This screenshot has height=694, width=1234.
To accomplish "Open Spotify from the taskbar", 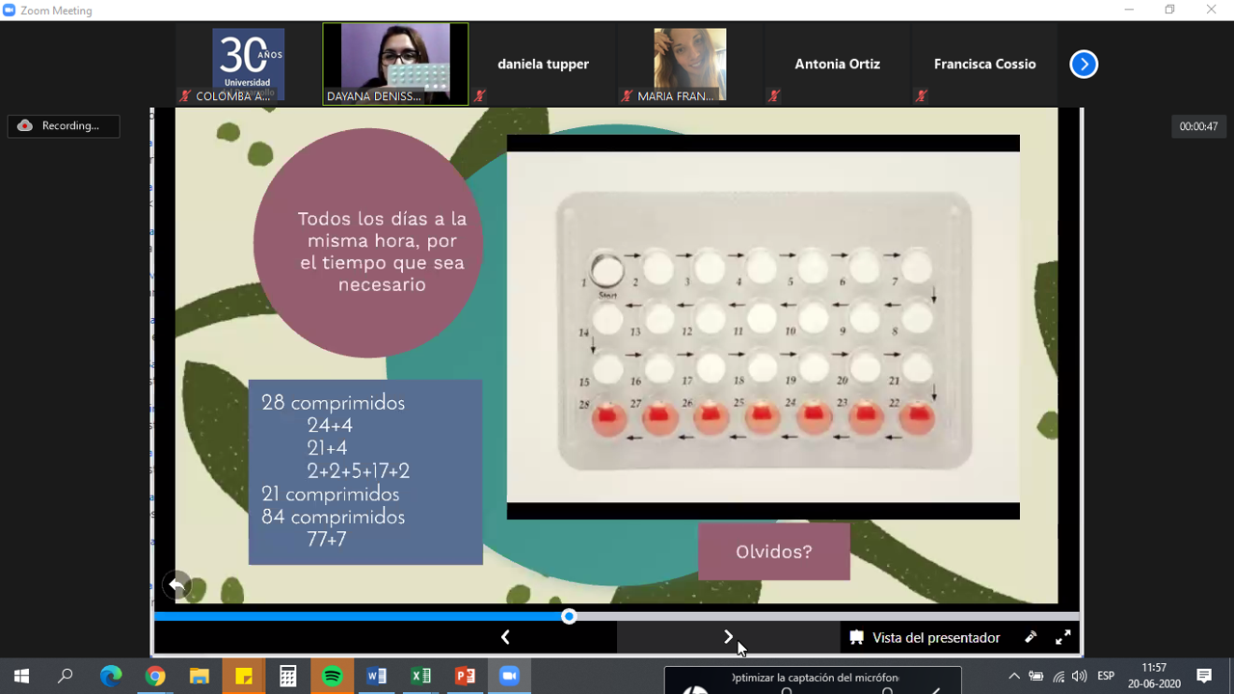I will pyautogui.click(x=332, y=676).
